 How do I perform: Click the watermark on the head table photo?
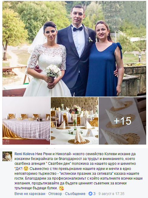8,142
